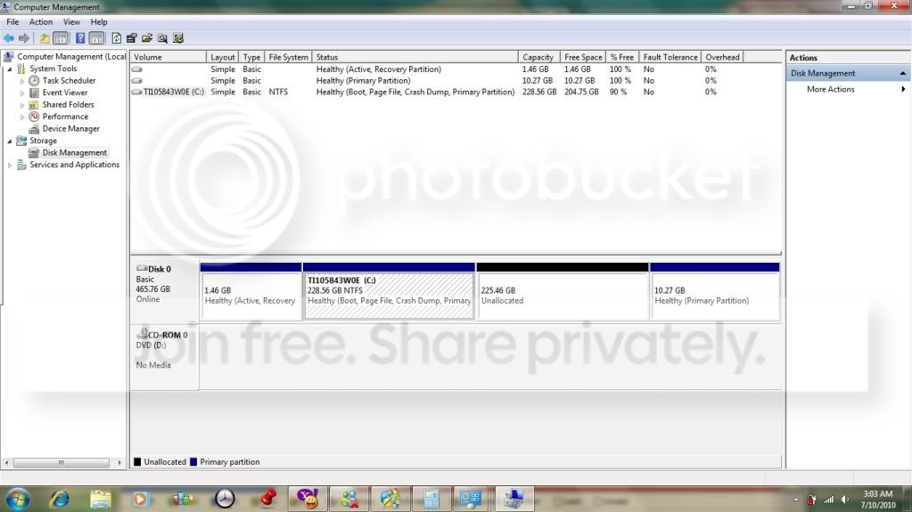
Task: Select Services and Applications tree item
Action: (75, 165)
